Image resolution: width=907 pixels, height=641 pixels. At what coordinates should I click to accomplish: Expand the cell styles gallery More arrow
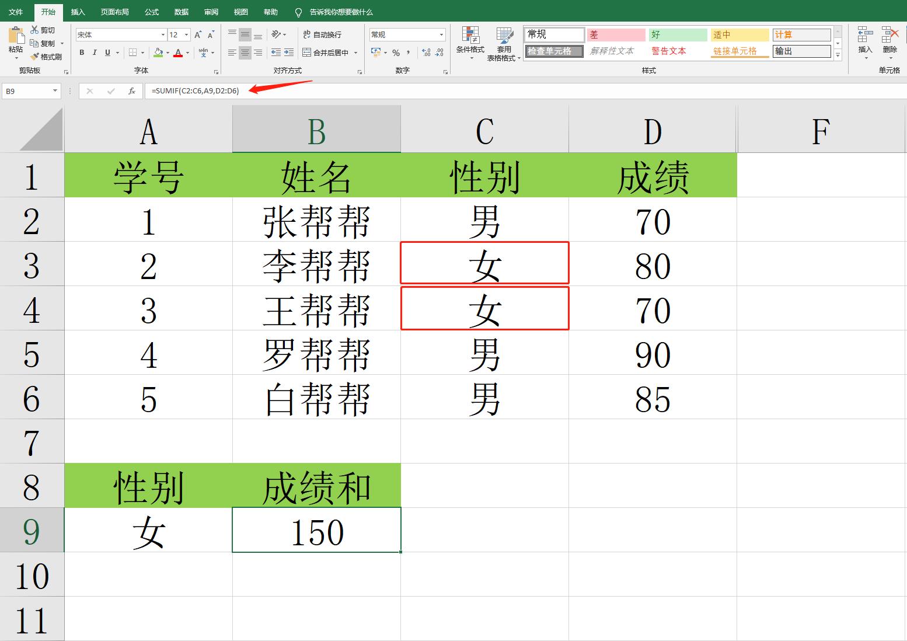[x=838, y=55]
